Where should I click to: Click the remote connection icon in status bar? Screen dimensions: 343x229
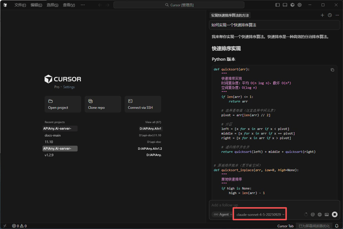[5, 226]
